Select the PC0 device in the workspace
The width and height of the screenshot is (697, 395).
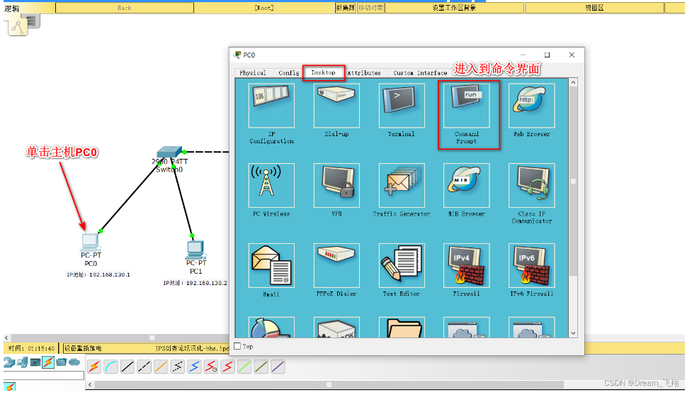click(x=91, y=243)
